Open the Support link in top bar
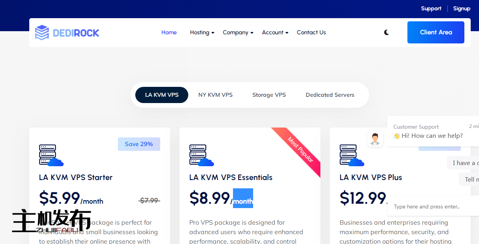This screenshot has width=479, height=244. tap(431, 8)
